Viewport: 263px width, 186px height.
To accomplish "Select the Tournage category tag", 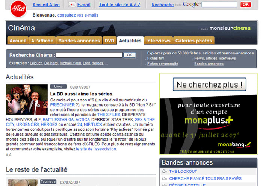I will tap(48, 181).
